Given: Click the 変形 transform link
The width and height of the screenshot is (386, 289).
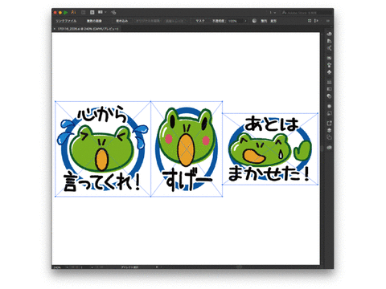Looking at the screenshot, I should point(273,21).
